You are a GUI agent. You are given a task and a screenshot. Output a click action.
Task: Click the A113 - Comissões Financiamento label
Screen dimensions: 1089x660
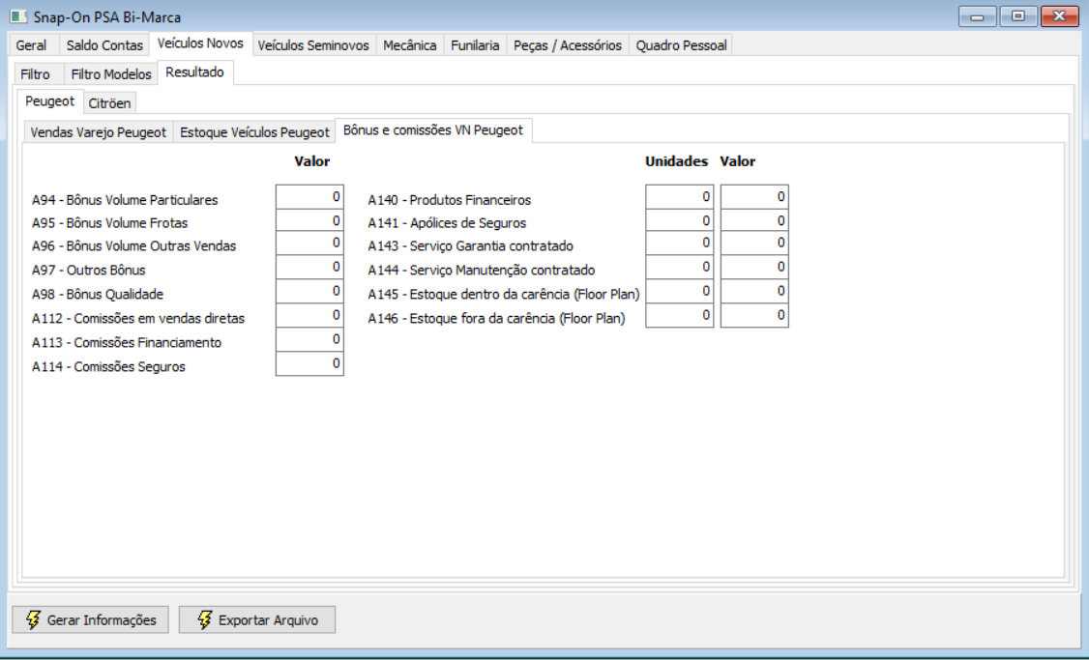(127, 343)
